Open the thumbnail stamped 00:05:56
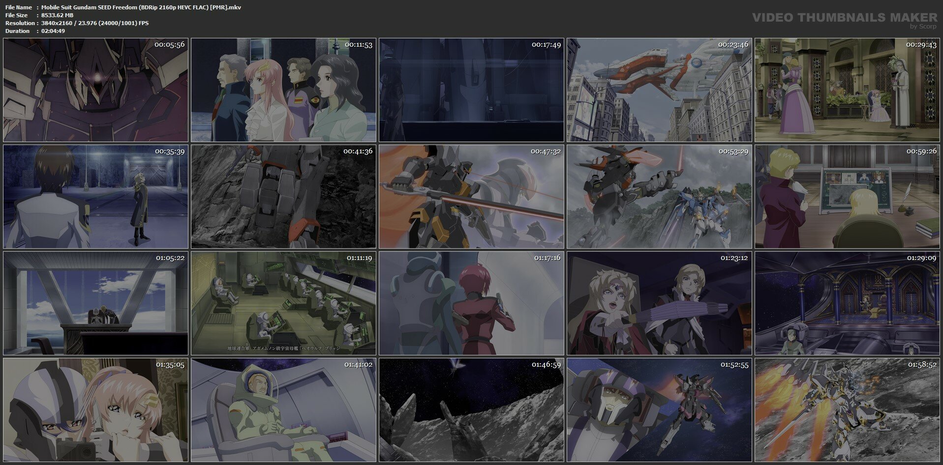 pos(95,90)
